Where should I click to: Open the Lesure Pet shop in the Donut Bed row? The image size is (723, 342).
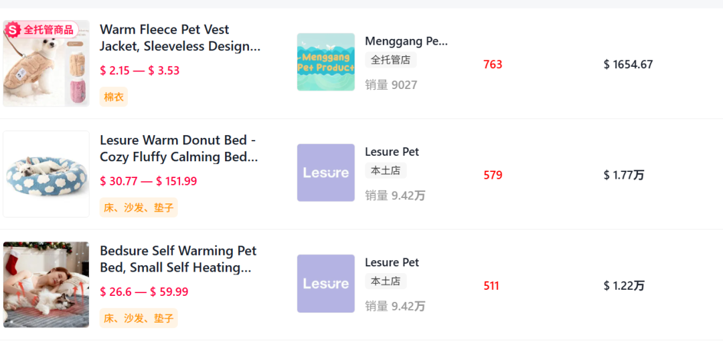(x=392, y=152)
